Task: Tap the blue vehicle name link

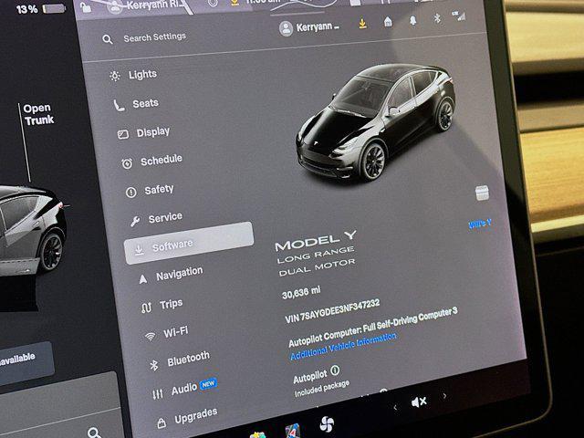Action: pos(480,224)
